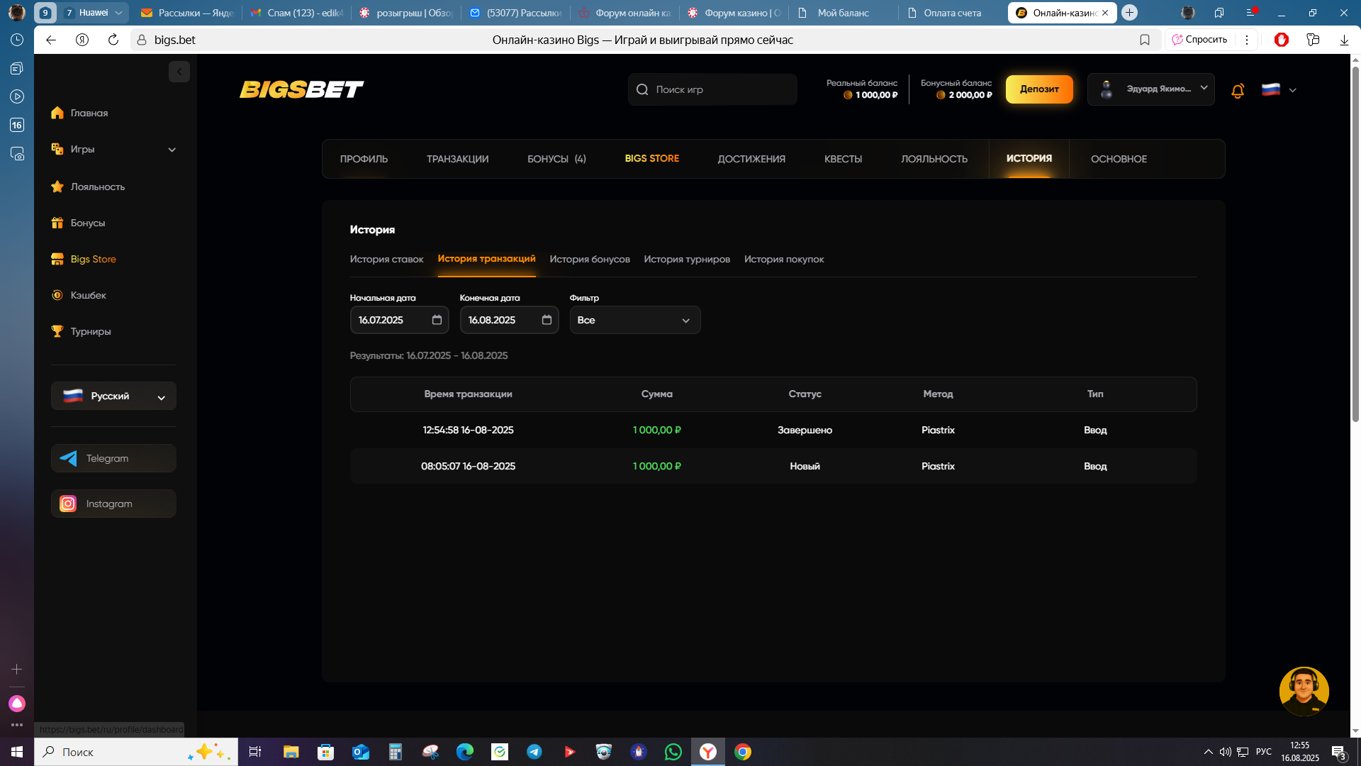Click the page vertical scrollbar
Image resolution: width=1361 pixels, height=766 pixels.
(1355, 241)
